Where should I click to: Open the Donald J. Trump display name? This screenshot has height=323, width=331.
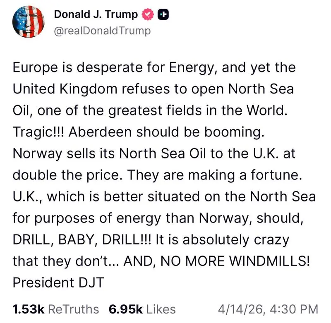[96, 14]
